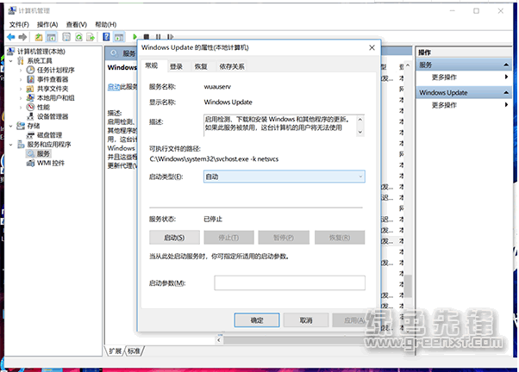The height and width of the screenshot is (372, 519).
Task: Toggle the show/hide action pane icon
Action: (119, 37)
